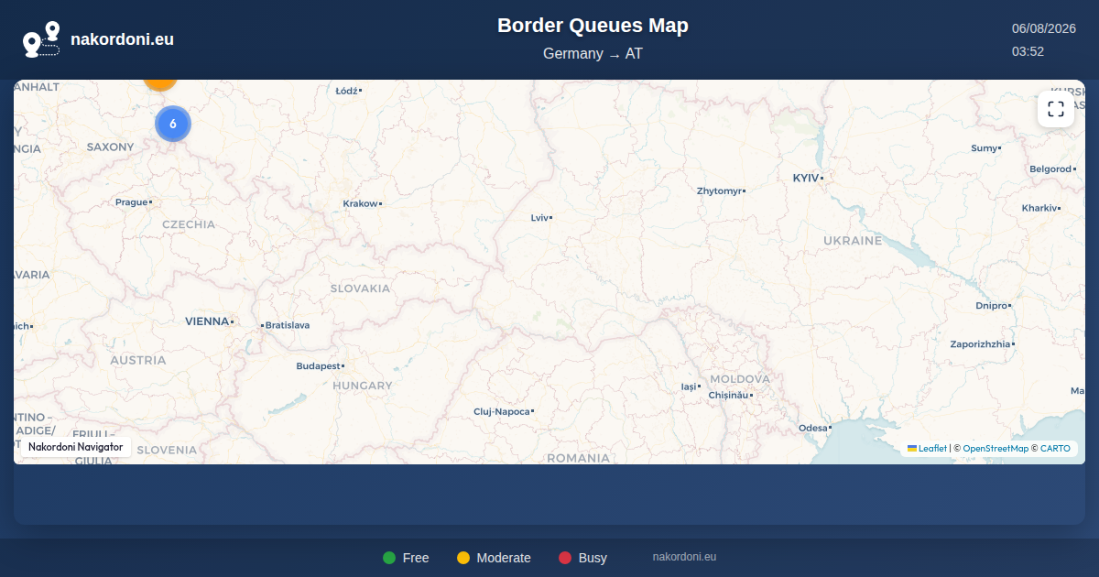Click the Zaporizhzhia label on map
The height and width of the screenshot is (577, 1099).
coord(981,344)
